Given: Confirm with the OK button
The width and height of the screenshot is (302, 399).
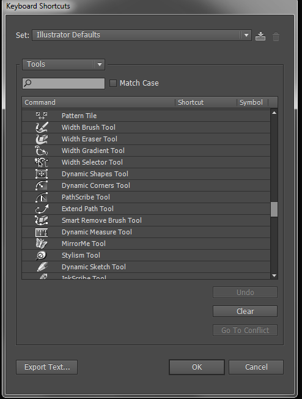Looking at the screenshot, I should point(197,367).
